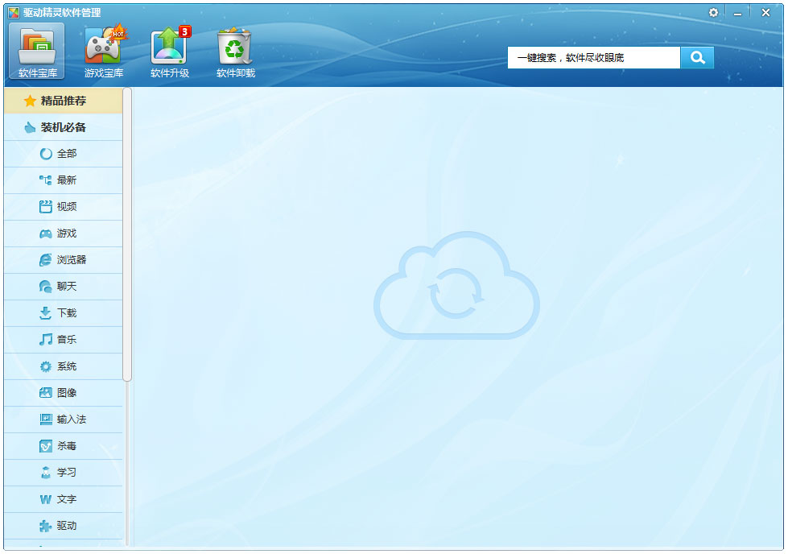Select 装机必备 in the sidebar
788x554 pixels.
click(x=64, y=127)
